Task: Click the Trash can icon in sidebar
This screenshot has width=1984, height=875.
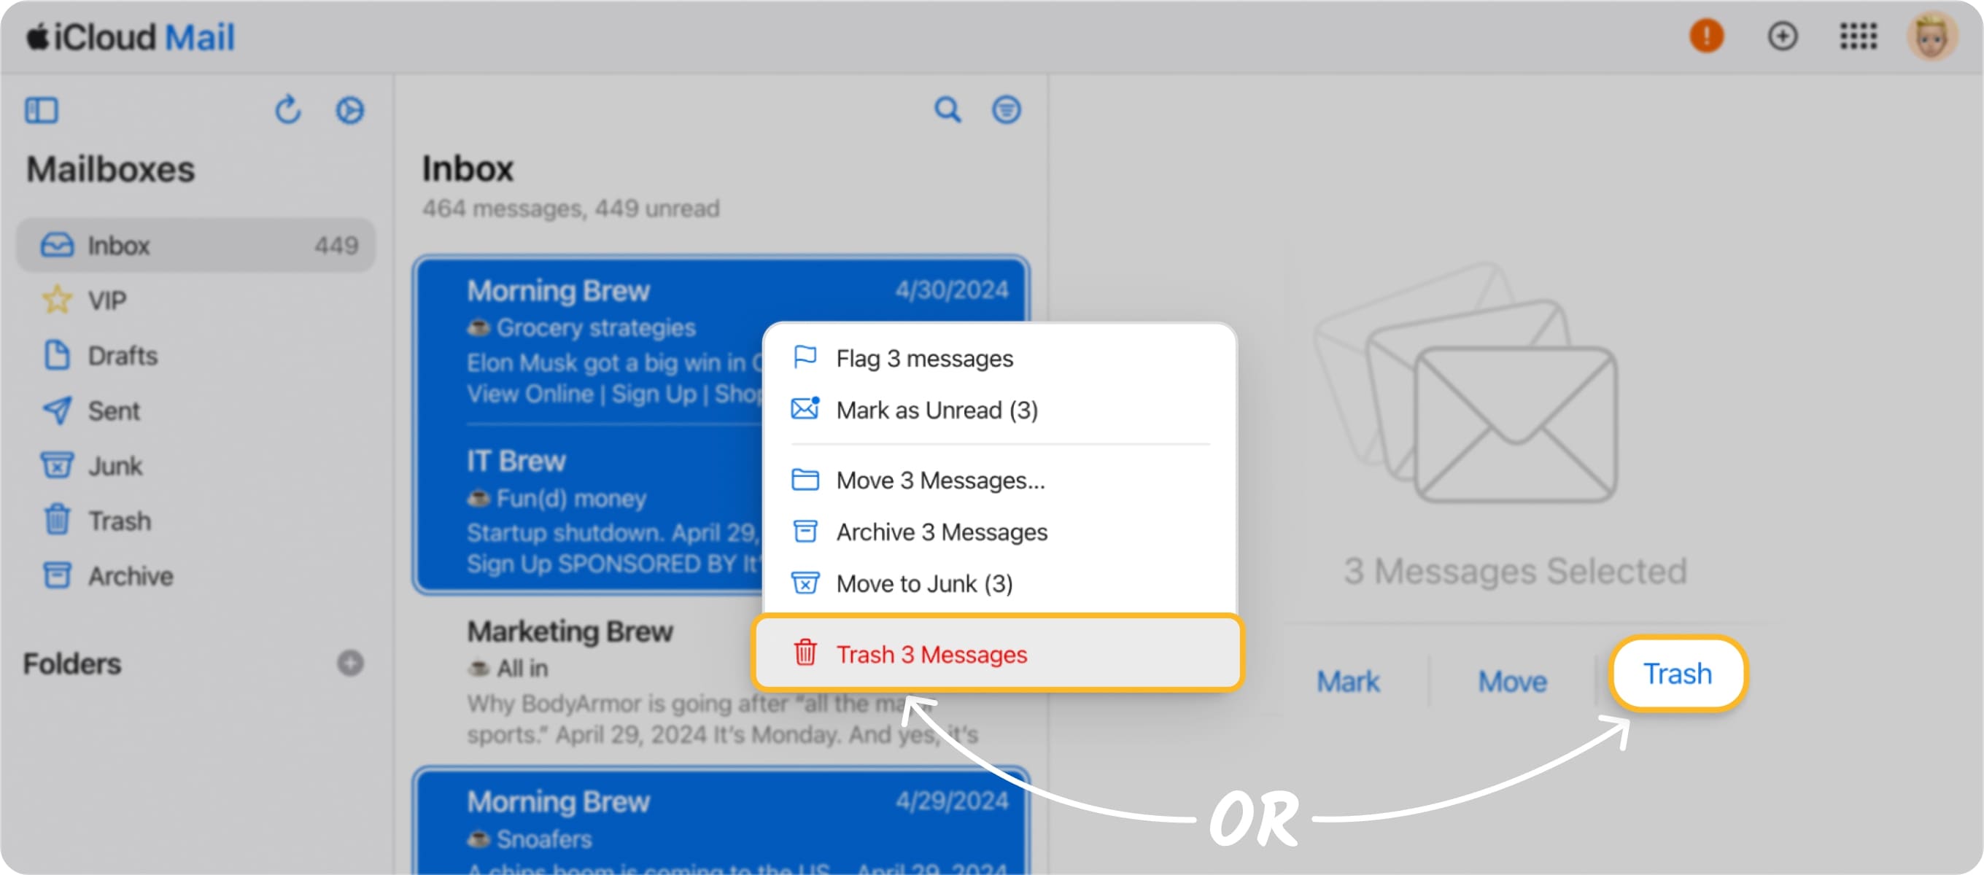Action: [x=57, y=520]
